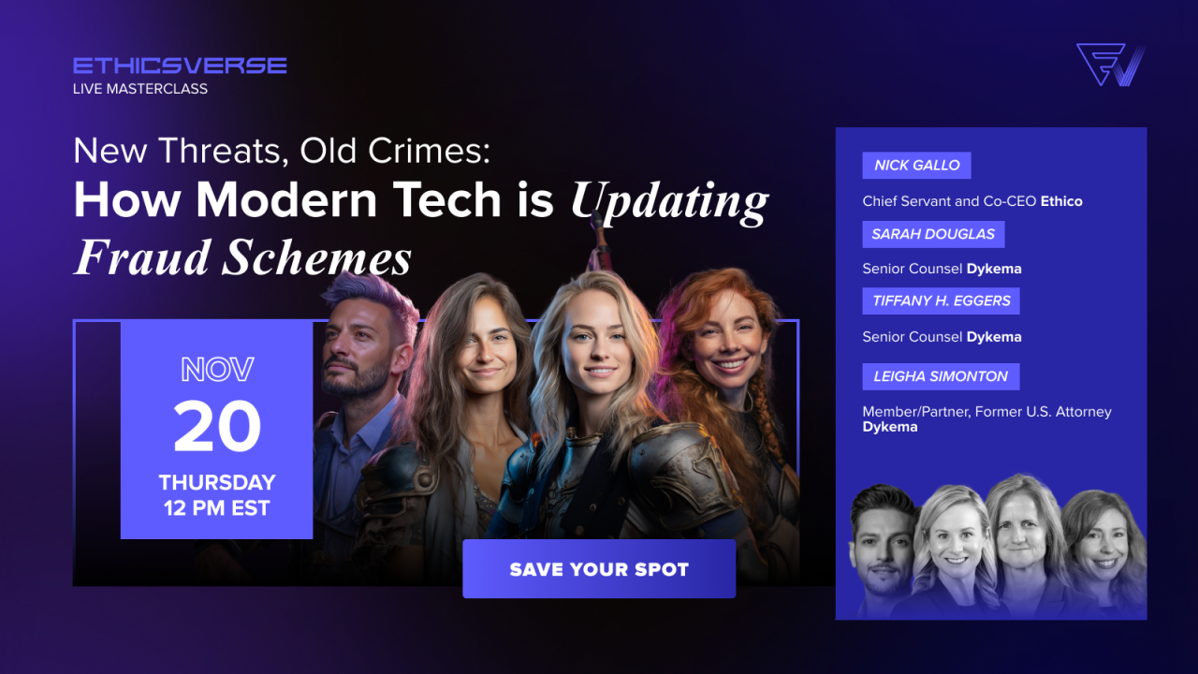Click the LIVE MASTERCLASS subtitle

[140, 89]
